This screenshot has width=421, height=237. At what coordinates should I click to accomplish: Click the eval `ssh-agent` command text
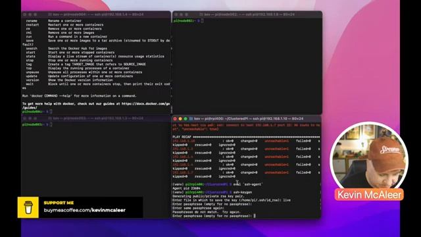[248, 184]
